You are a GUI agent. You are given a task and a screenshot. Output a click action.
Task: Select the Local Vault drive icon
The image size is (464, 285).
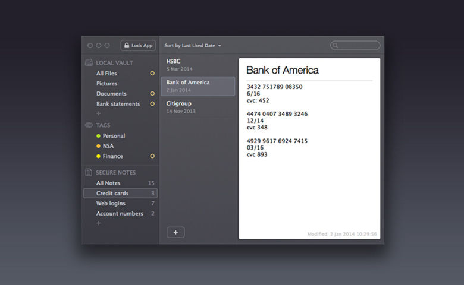point(89,62)
